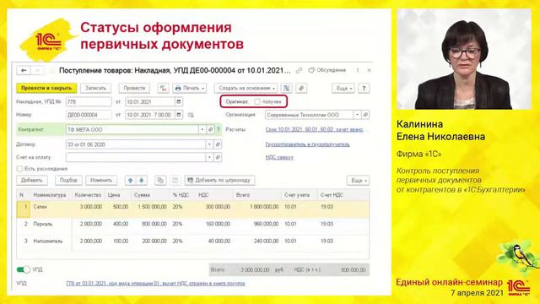Open calendar for date 10.01.2021 7:00:00

click(x=179, y=115)
